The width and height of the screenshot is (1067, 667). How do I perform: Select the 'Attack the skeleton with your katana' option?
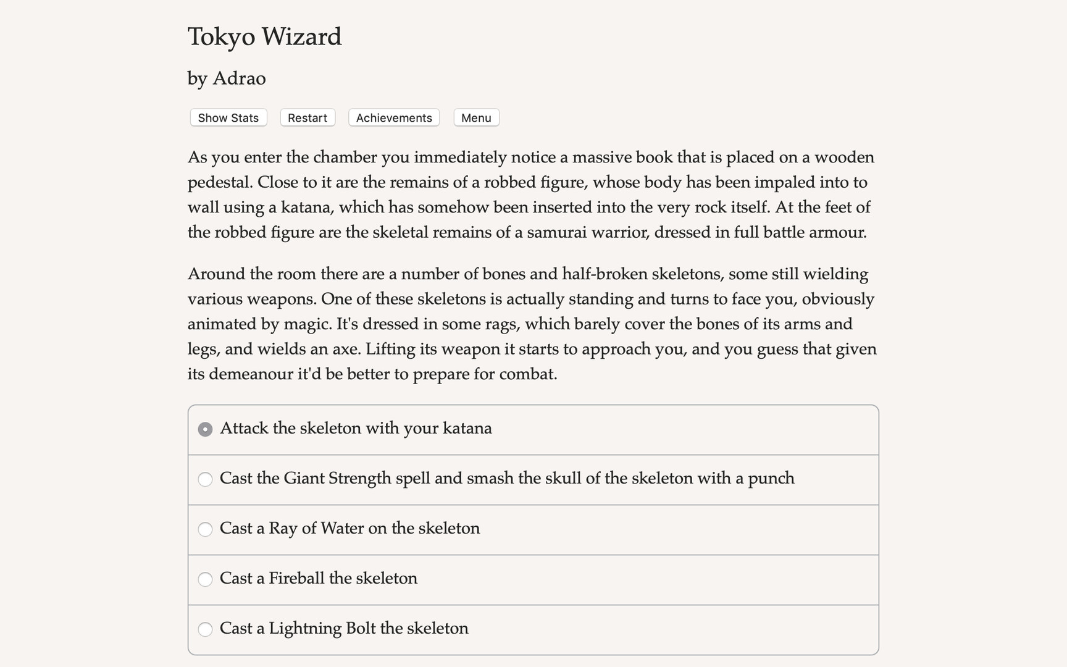tap(356, 428)
